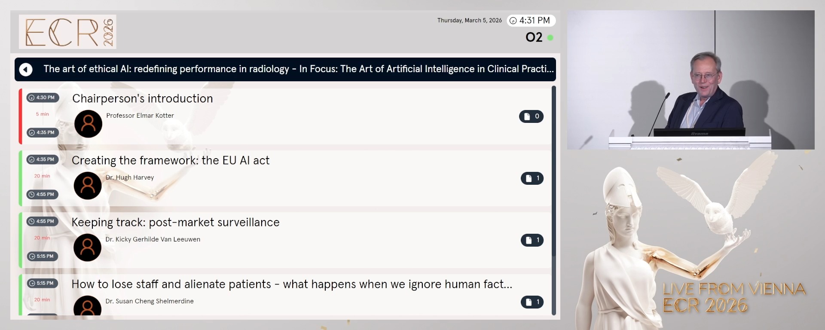Click the green live status dot
Viewport: 825px width, 330px height.
[x=550, y=38]
